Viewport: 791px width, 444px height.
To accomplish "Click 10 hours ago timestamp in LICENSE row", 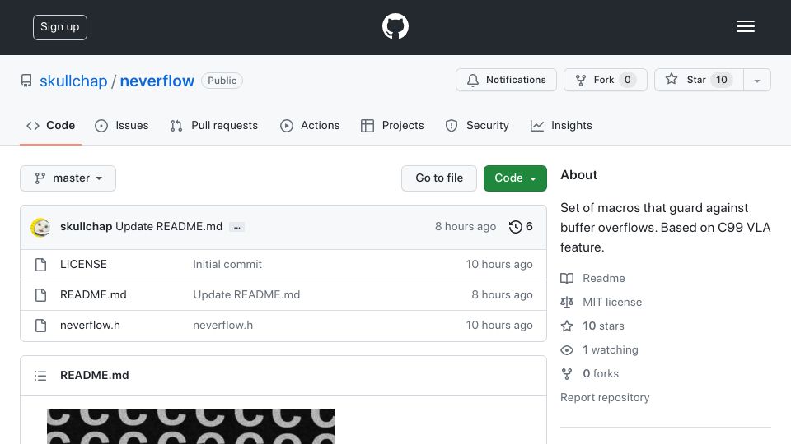I will click(499, 264).
